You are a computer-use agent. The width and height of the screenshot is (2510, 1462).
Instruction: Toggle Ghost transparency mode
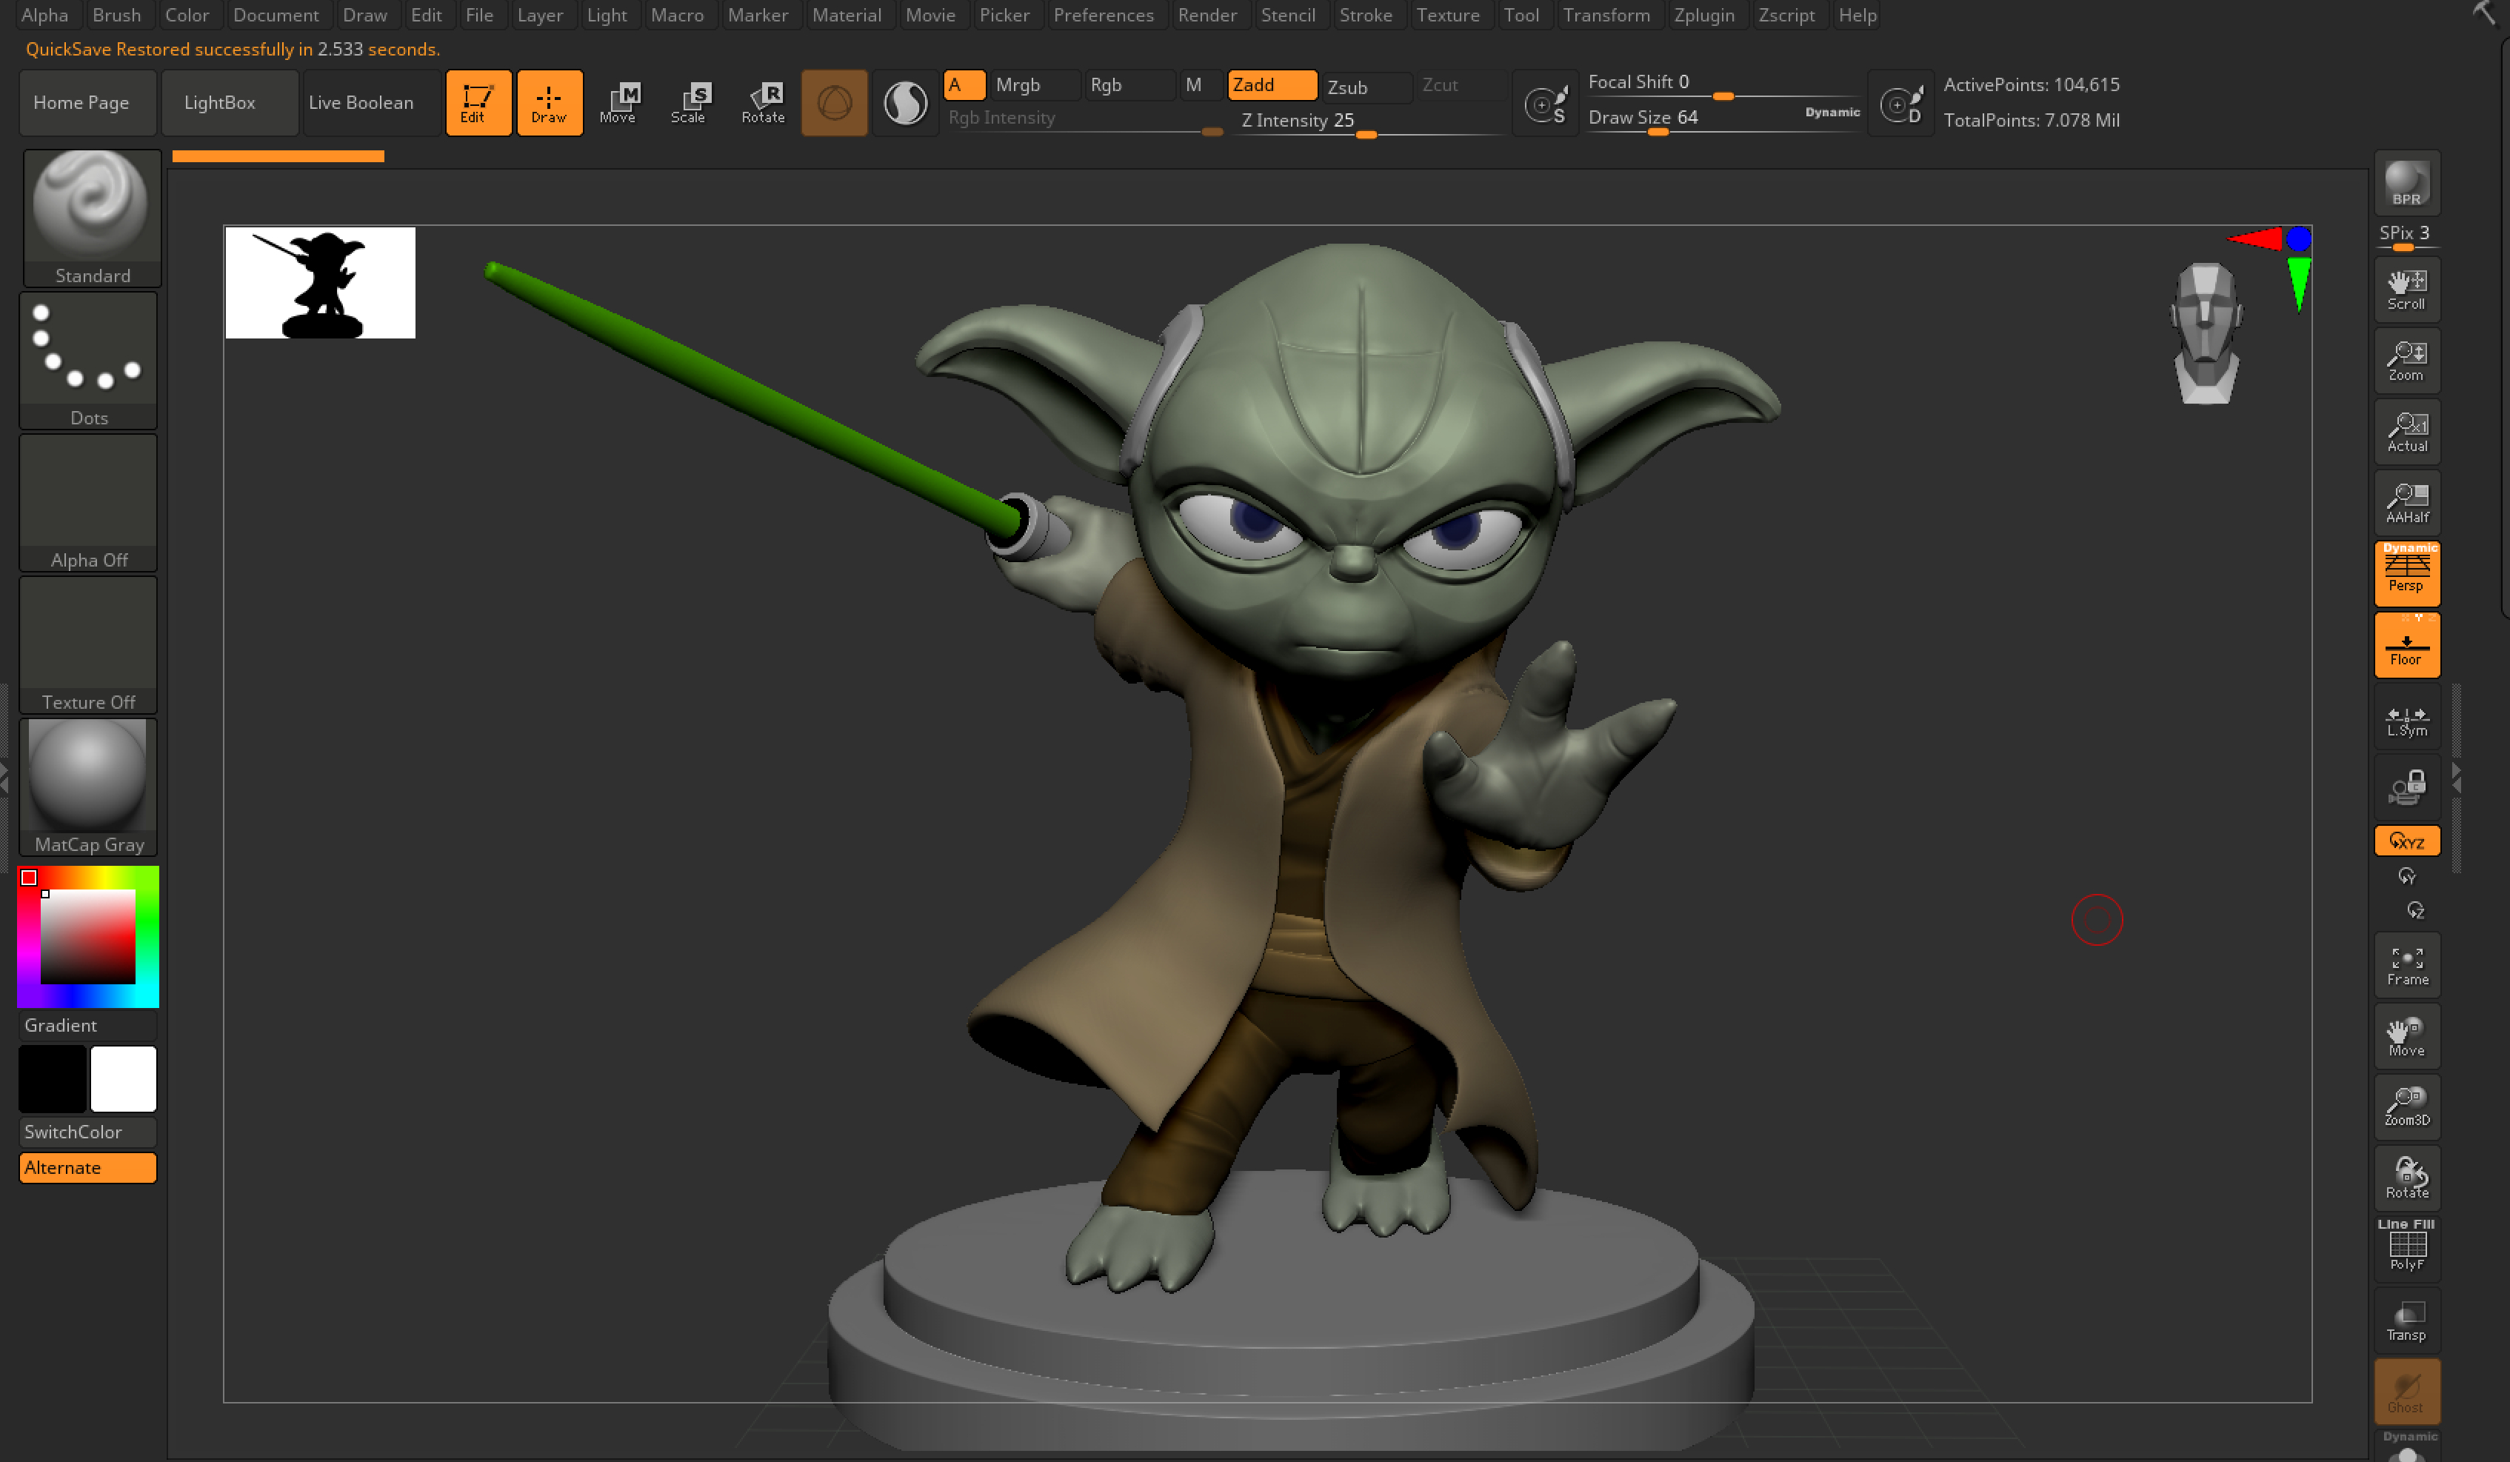click(x=2406, y=1392)
